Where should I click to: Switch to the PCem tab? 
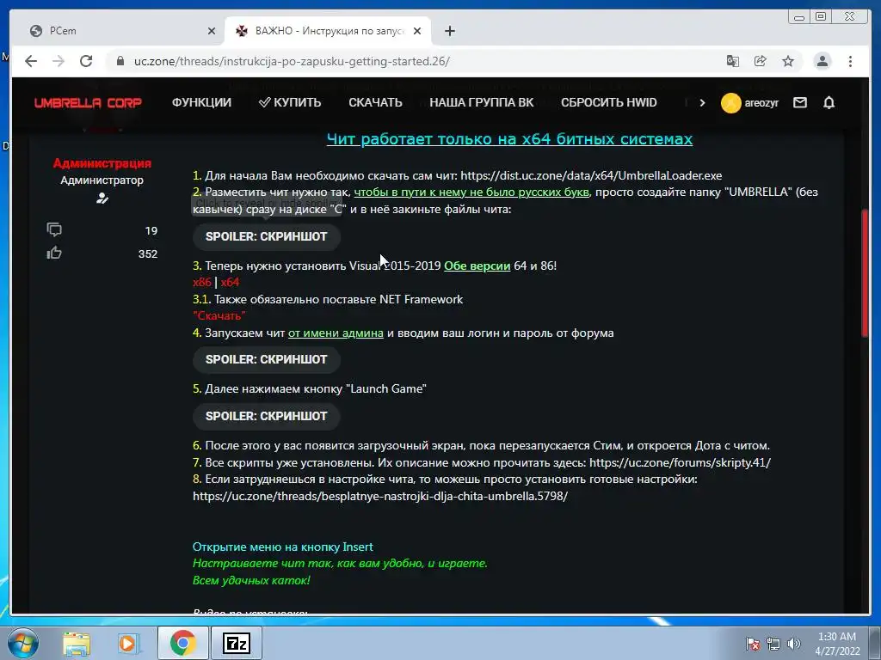tap(120, 31)
